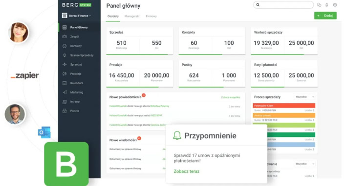Click the red badge on Nowe powiadomienia
345x186 pixels.
pos(144,95)
